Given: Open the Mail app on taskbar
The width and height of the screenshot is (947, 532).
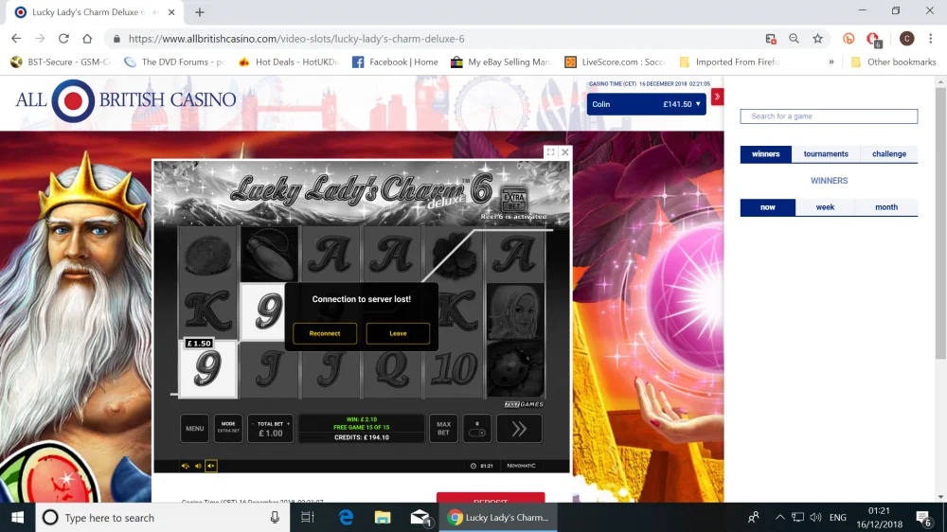Looking at the screenshot, I should point(420,518).
